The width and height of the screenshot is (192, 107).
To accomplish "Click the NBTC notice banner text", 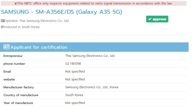I will pos(95,3).
